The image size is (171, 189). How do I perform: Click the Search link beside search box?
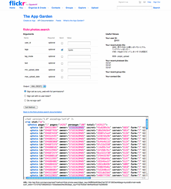coord(157,8)
